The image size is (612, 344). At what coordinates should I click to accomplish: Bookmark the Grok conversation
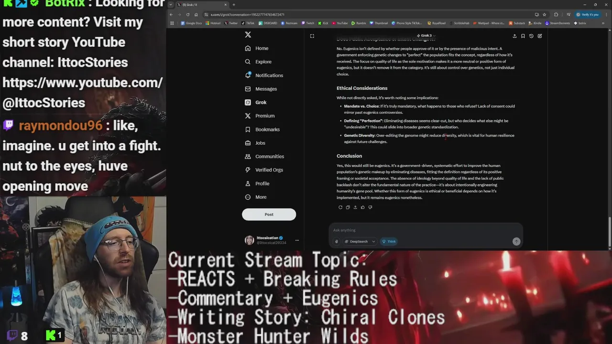coord(523,36)
